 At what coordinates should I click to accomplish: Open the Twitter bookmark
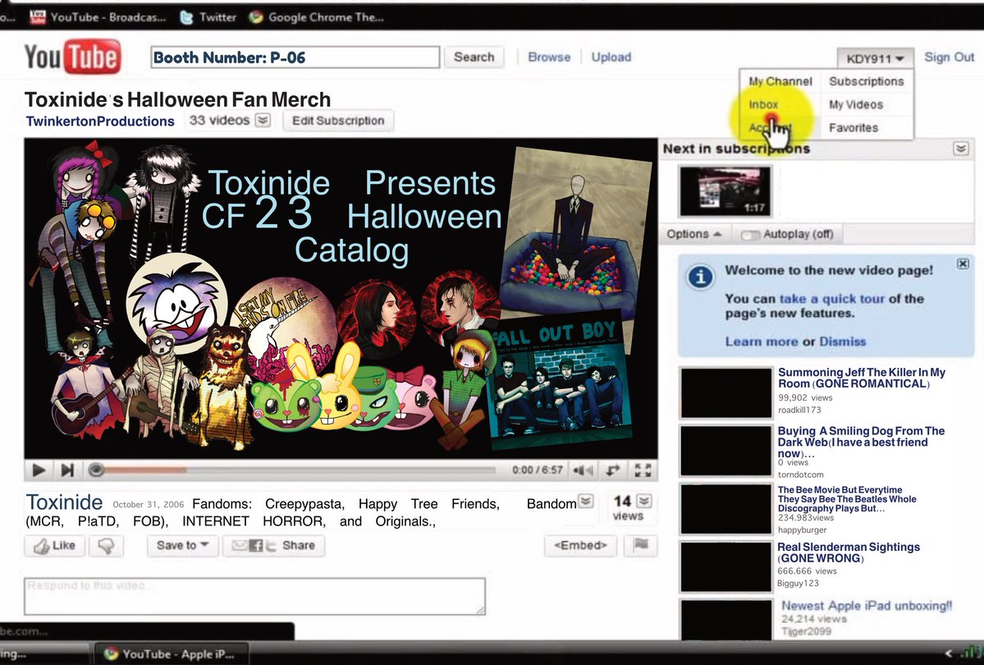[208, 17]
